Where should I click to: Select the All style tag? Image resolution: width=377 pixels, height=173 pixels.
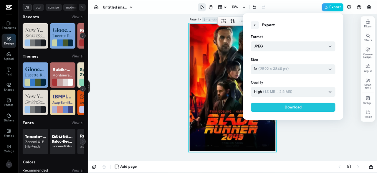(x=27, y=7)
